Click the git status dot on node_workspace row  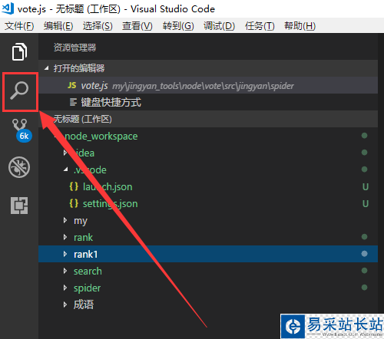point(364,136)
